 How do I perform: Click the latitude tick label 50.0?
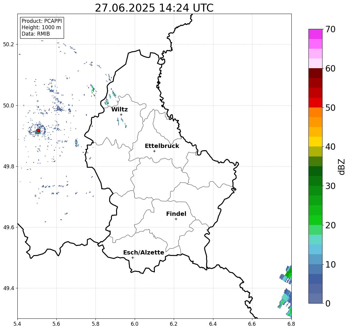point(9,106)
